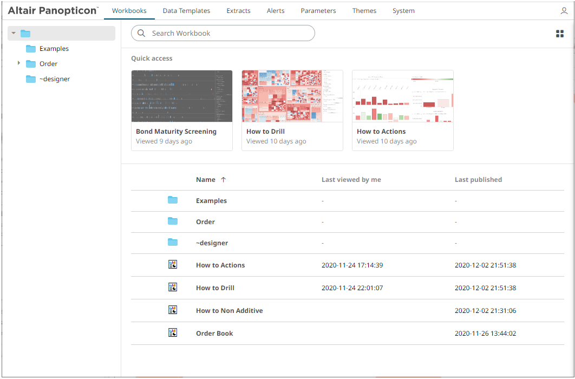Open the Order folder from the list
The image size is (575, 379).
click(205, 221)
